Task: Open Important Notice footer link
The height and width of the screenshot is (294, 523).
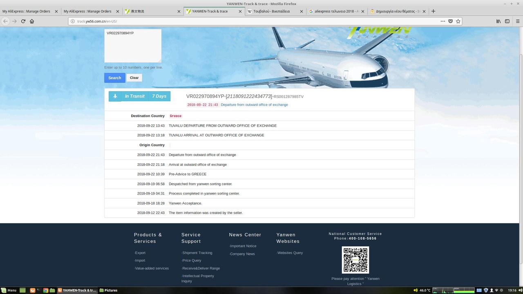Action: pyautogui.click(x=243, y=246)
